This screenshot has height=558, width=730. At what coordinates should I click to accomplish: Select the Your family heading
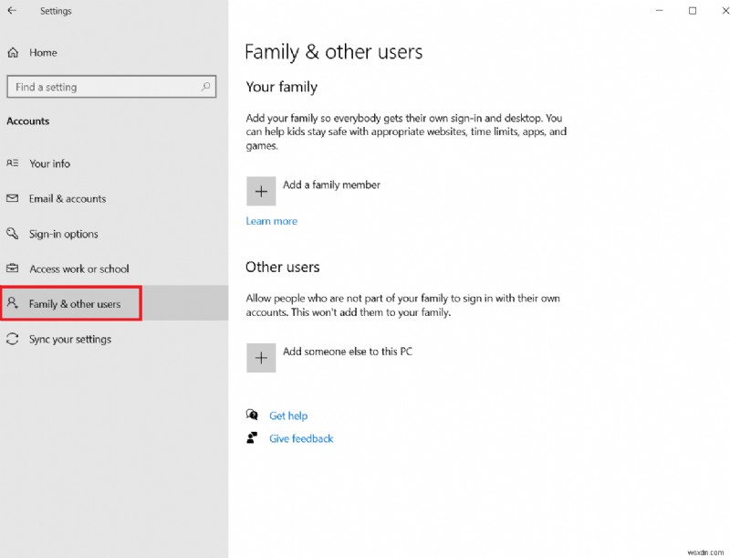[x=280, y=87]
